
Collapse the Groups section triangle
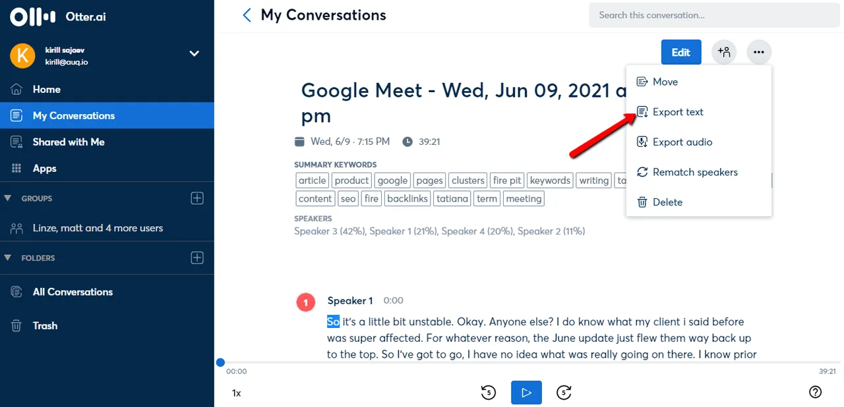click(x=8, y=198)
